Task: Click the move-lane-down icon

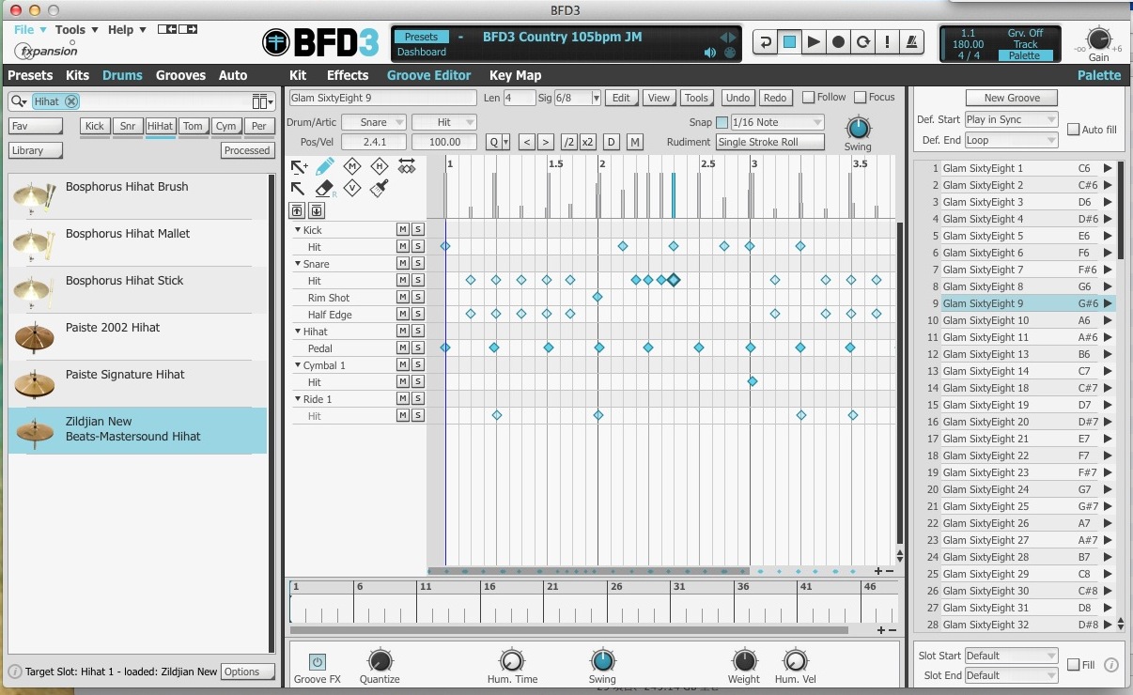Action: pyautogui.click(x=317, y=210)
